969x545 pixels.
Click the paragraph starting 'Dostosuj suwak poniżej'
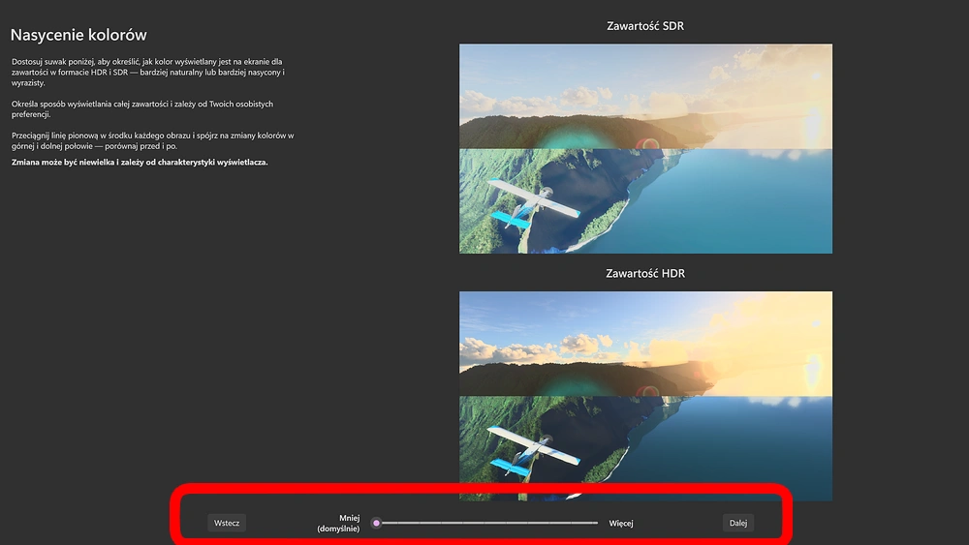tap(148, 73)
